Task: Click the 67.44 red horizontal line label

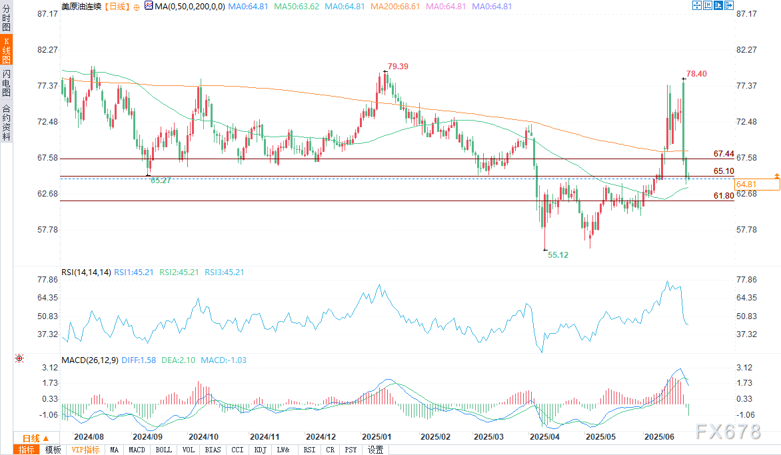Action: pyautogui.click(x=723, y=153)
